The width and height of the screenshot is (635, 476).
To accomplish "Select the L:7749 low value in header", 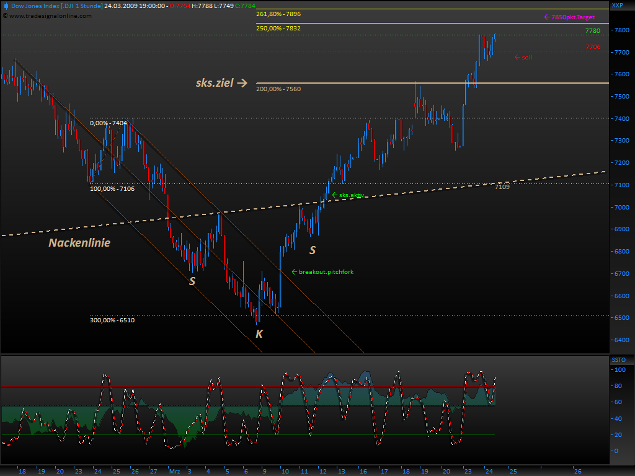I will pyautogui.click(x=223, y=6).
